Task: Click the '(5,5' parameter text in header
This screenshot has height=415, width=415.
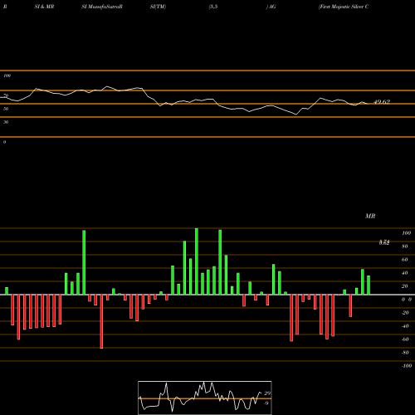Action: tap(213, 7)
